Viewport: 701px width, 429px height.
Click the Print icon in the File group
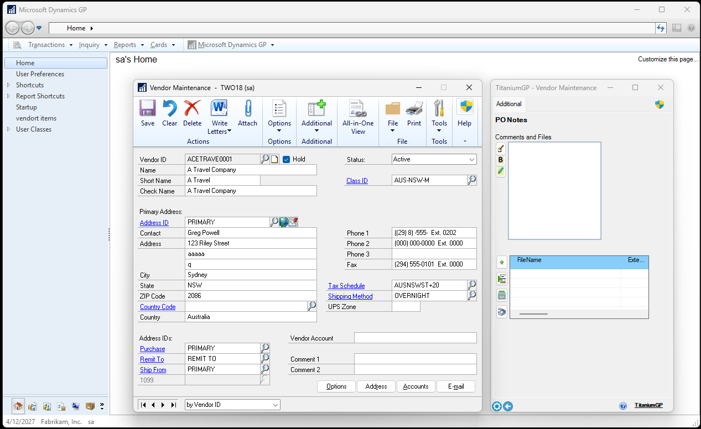click(x=414, y=108)
